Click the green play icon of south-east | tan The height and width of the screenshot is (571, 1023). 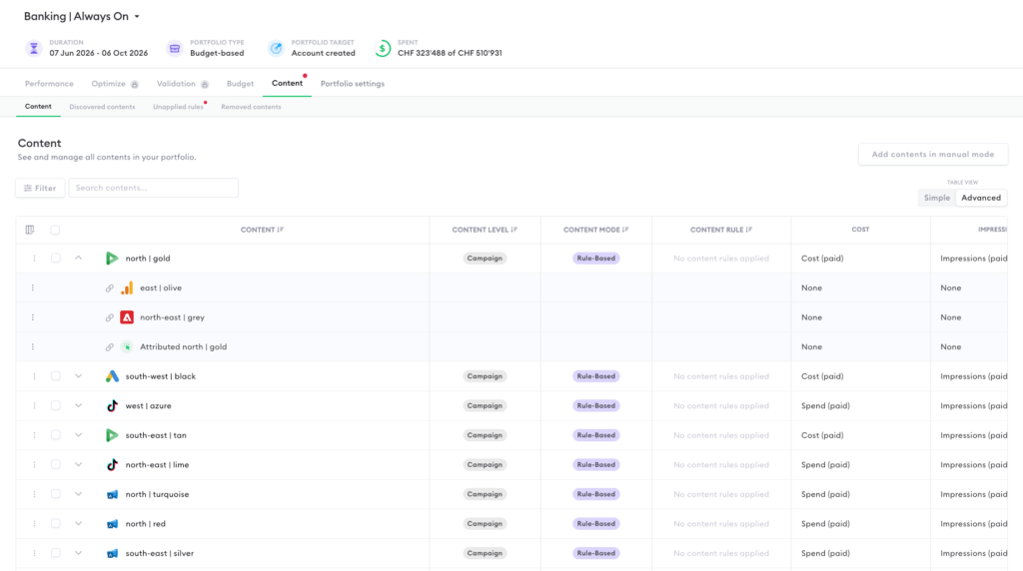pyautogui.click(x=112, y=435)
